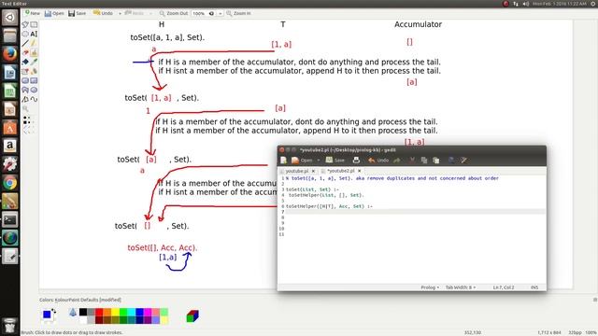Screen dimensions: 598x336
Task: Open the 100% zoom level dropdown arrow
Action: [221, 13]
